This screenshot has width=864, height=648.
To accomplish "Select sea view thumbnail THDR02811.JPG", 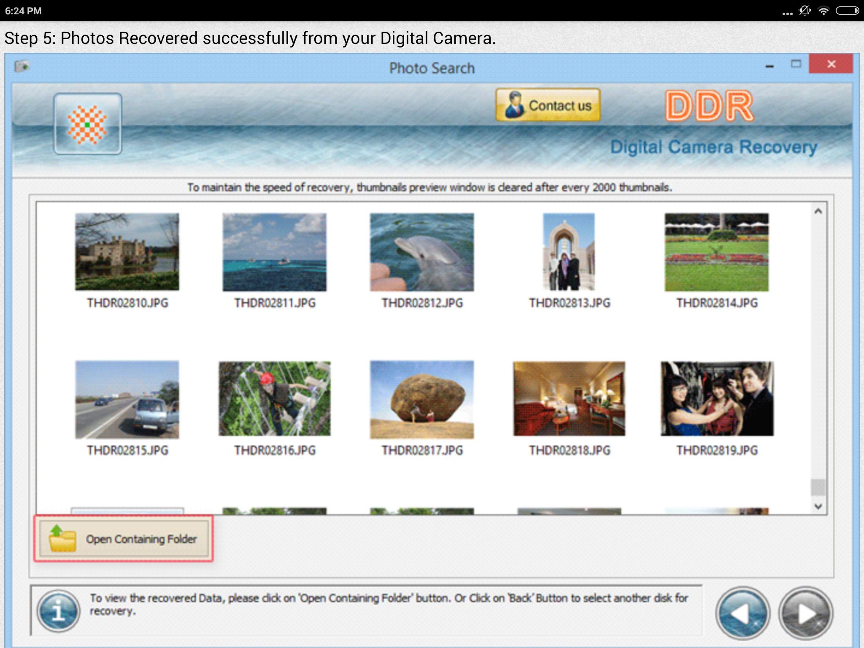I will (x=274, y=252).
